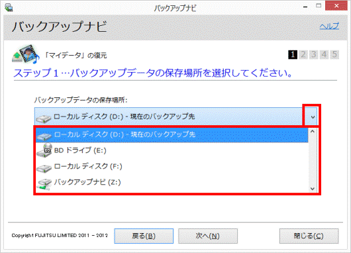
Task: Click the 戻る(B) back button
Action: (144, 236)
